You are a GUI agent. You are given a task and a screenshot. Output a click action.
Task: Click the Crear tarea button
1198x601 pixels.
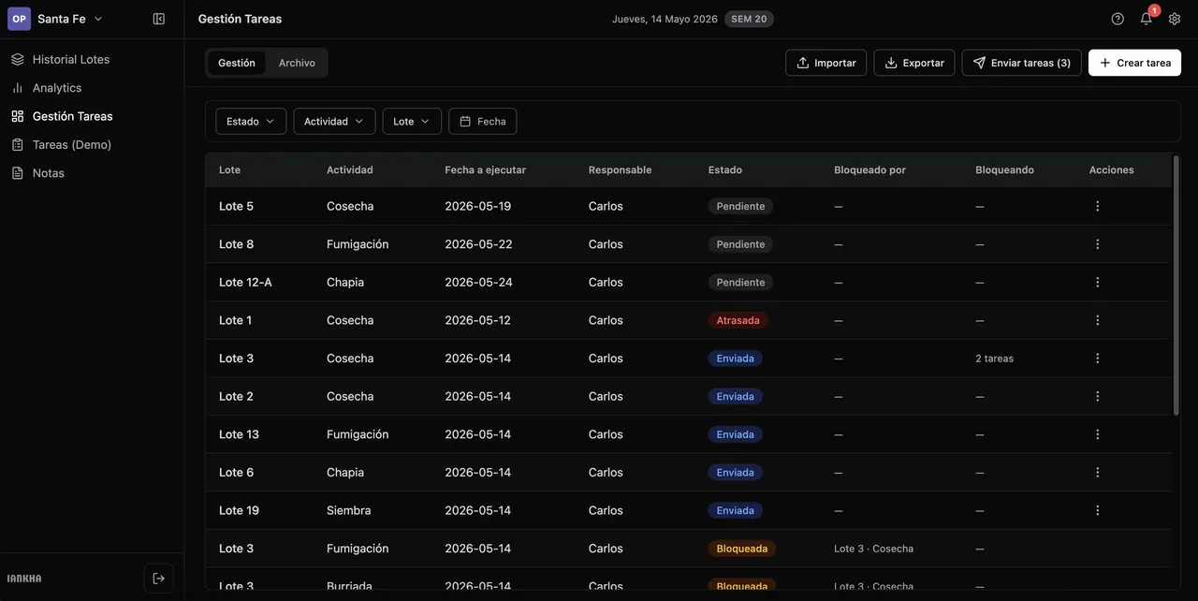pos(1134,63)
